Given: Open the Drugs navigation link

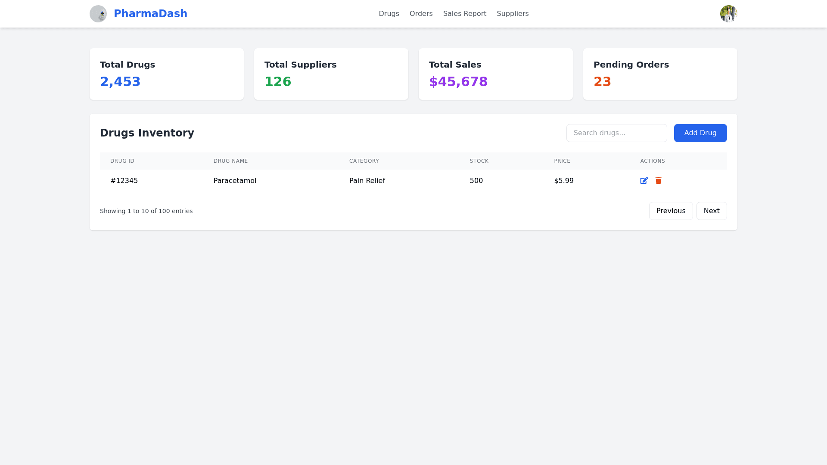Looking at the screenshot, I should coord(389,14).
